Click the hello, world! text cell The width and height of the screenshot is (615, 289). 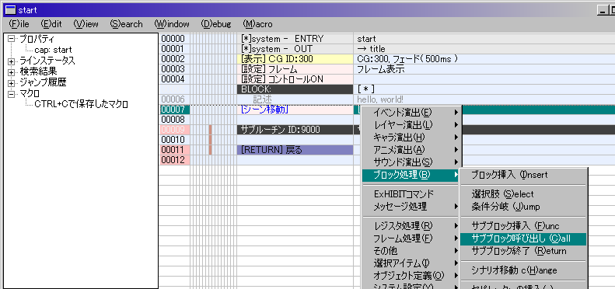pos(484,99)
